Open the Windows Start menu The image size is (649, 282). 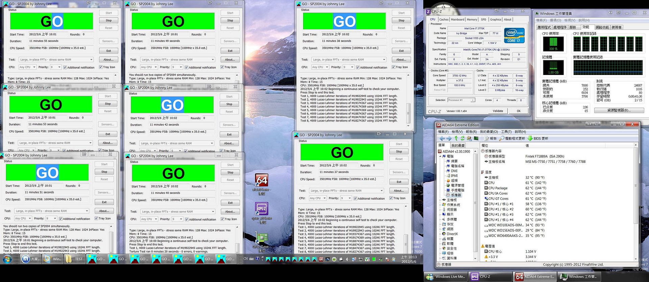point(7,259)
